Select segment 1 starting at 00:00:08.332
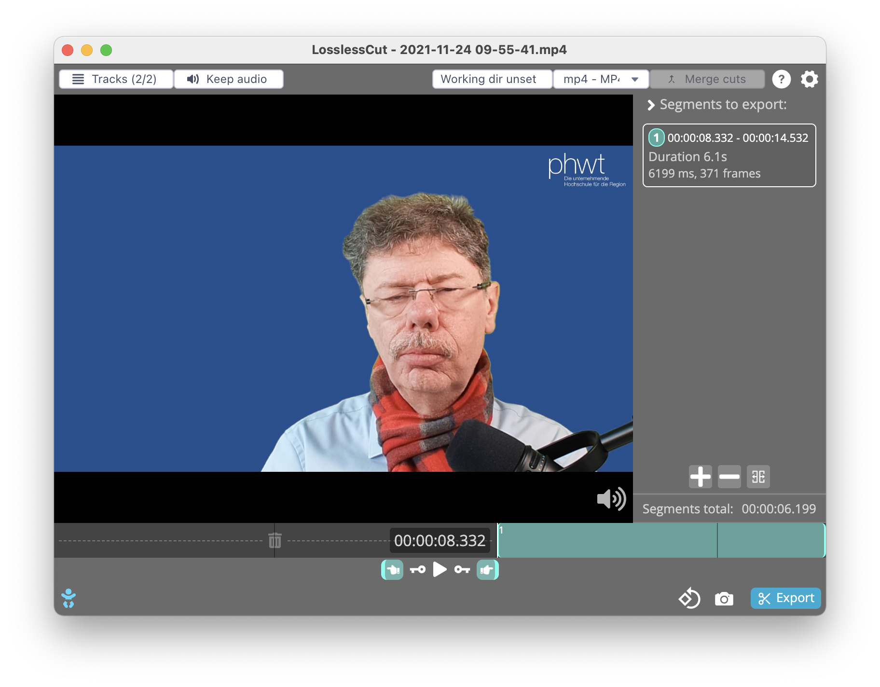880x687 pixels. pos(729,155)
